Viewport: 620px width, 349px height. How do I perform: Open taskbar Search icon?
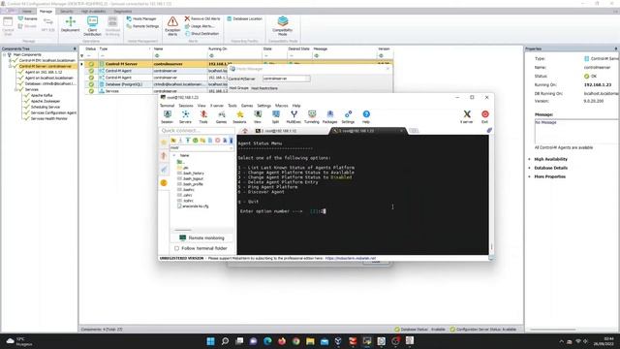pyautogui.click(x=225, y=341)
